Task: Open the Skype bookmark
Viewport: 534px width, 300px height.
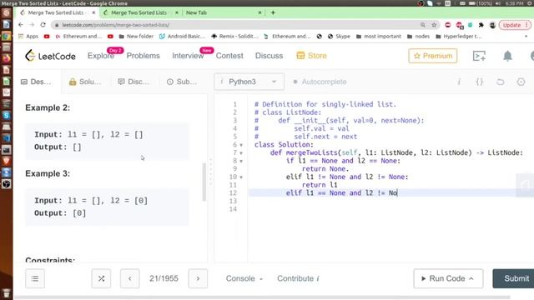Action: tap(339, 36)
